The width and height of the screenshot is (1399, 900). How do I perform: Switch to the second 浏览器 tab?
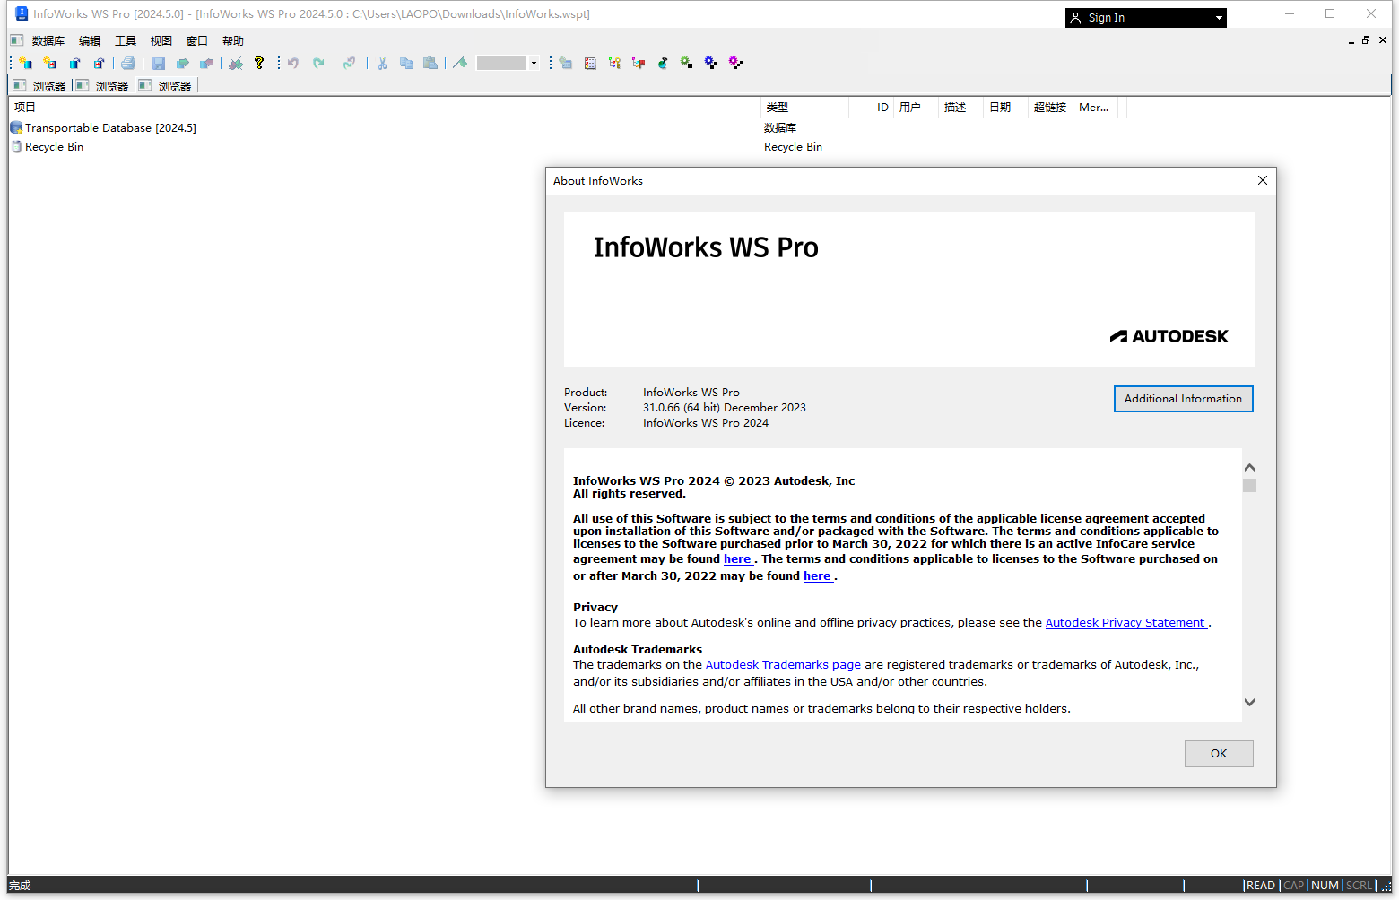102,86
